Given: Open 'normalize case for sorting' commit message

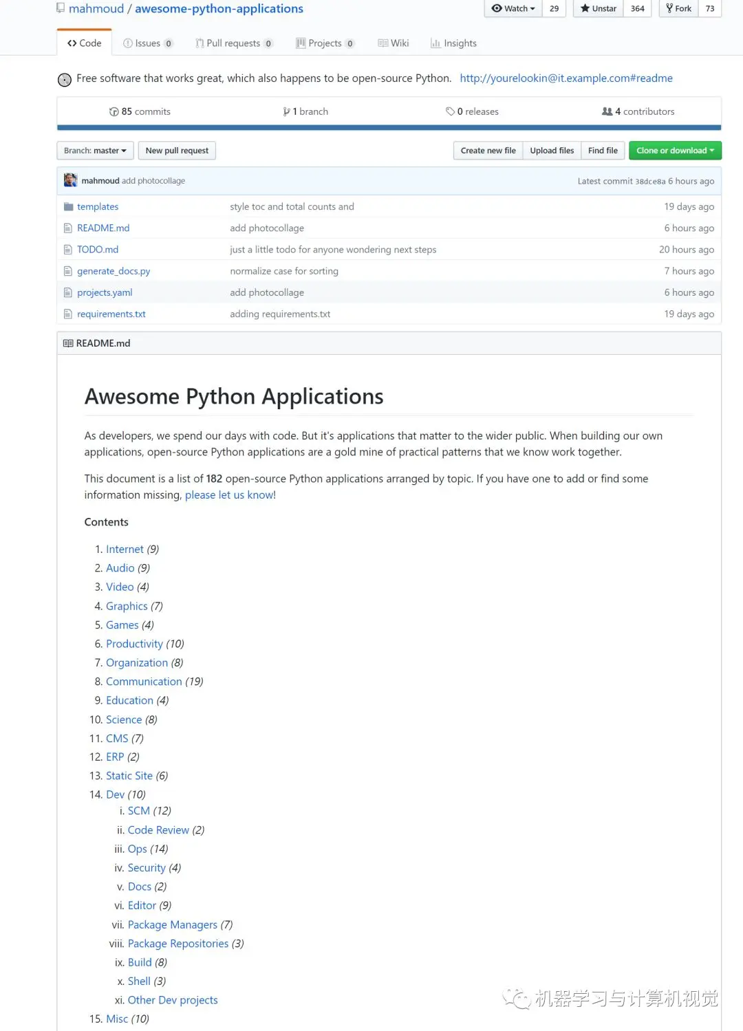Looking at the screenshot, I should pyautogui.click(x=284, y=271).
